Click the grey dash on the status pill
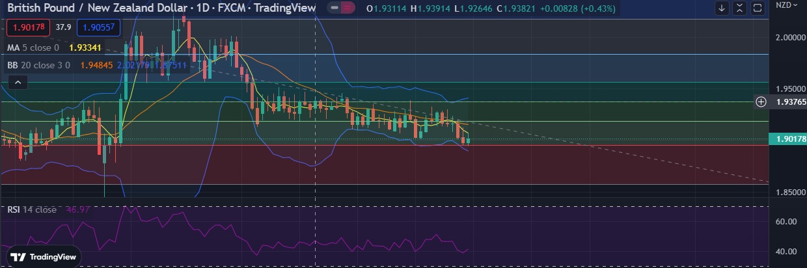Viewport: 807px width, 268px height. 334,8
